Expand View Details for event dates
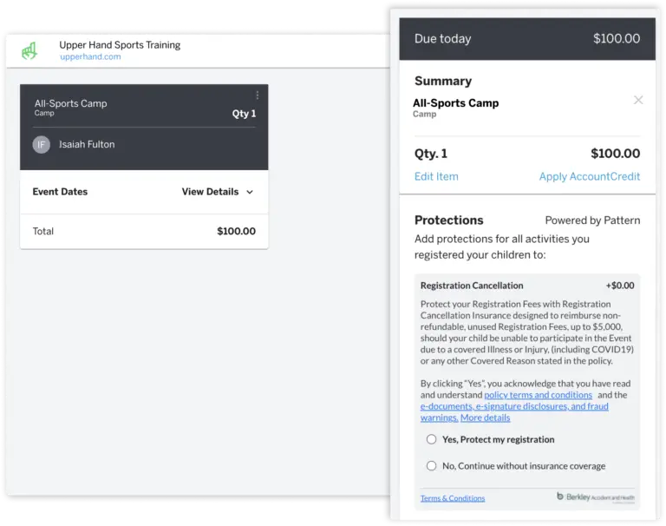 tap(210, 192)
